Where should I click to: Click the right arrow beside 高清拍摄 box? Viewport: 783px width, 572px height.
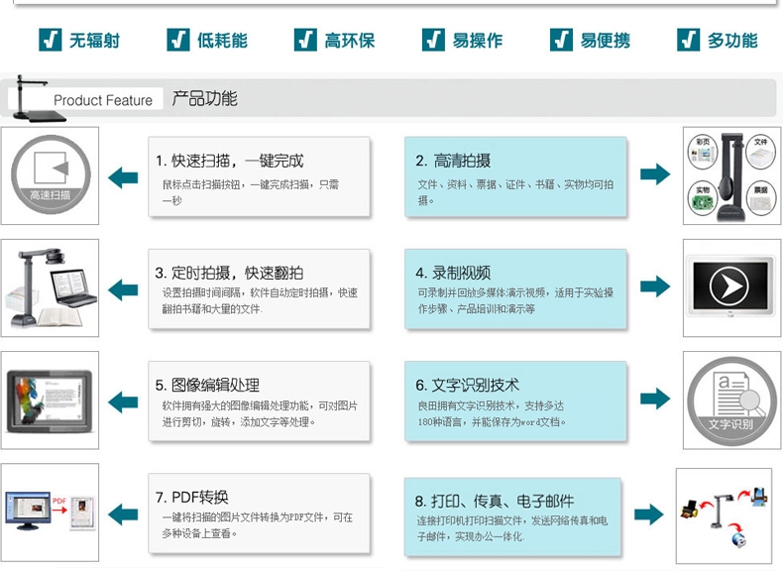(654, 174)
